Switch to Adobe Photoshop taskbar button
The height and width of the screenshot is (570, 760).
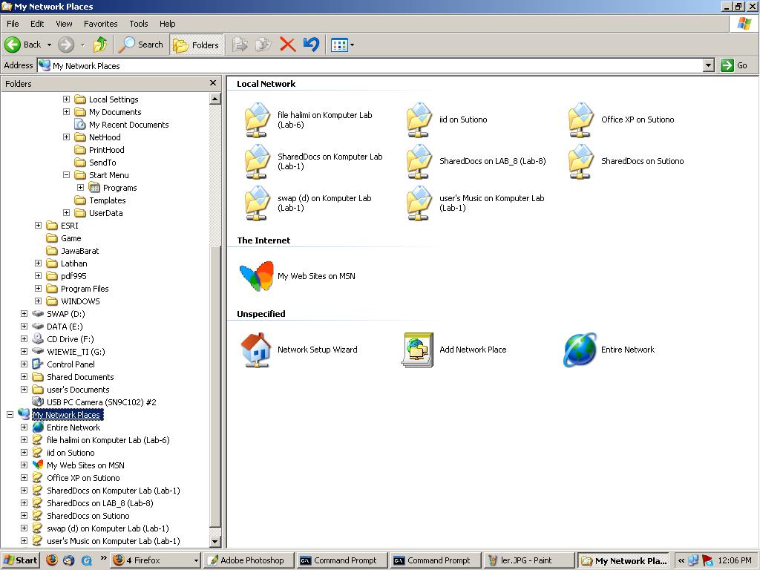click(249, 560)
